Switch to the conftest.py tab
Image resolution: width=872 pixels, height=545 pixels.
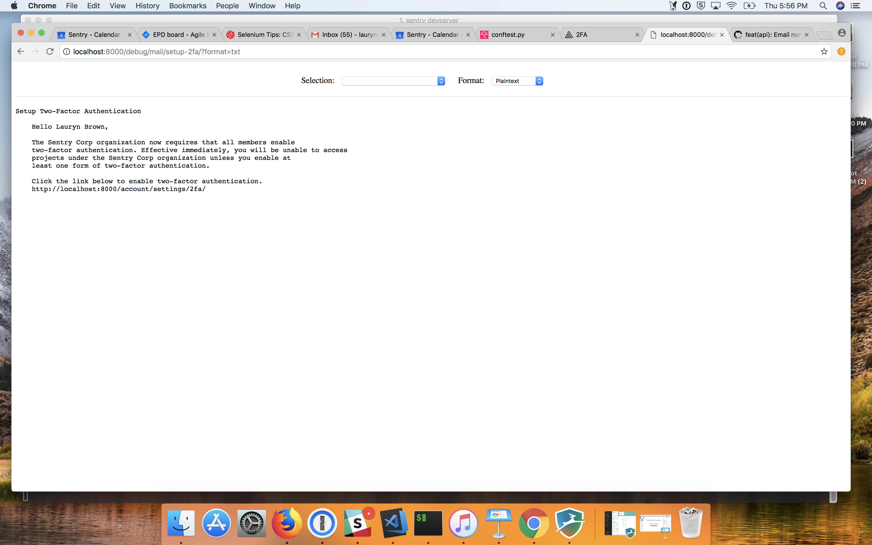(508, 35)
